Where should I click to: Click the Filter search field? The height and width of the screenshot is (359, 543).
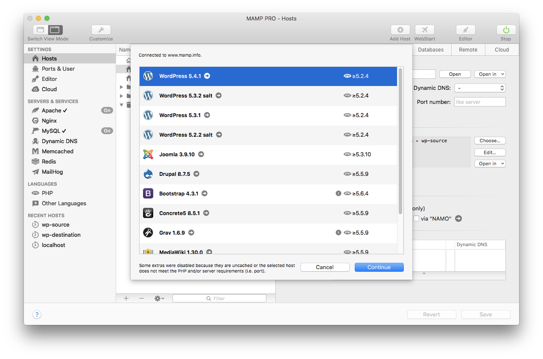pos(219,299)
